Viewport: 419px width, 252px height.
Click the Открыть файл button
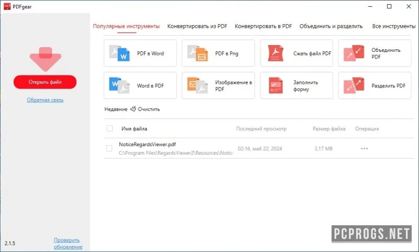(45, 82)
